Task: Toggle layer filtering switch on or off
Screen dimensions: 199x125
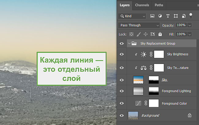Action: click(x=191, y=16)
